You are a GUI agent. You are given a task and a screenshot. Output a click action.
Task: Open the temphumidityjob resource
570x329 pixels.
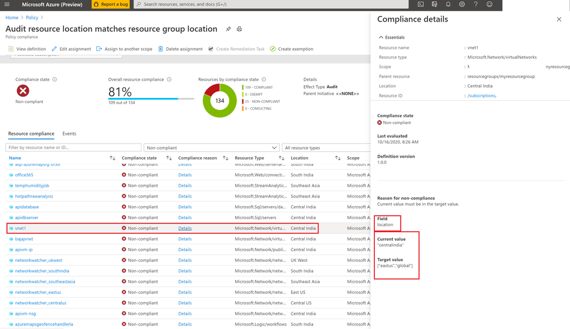tap(32, 186)
